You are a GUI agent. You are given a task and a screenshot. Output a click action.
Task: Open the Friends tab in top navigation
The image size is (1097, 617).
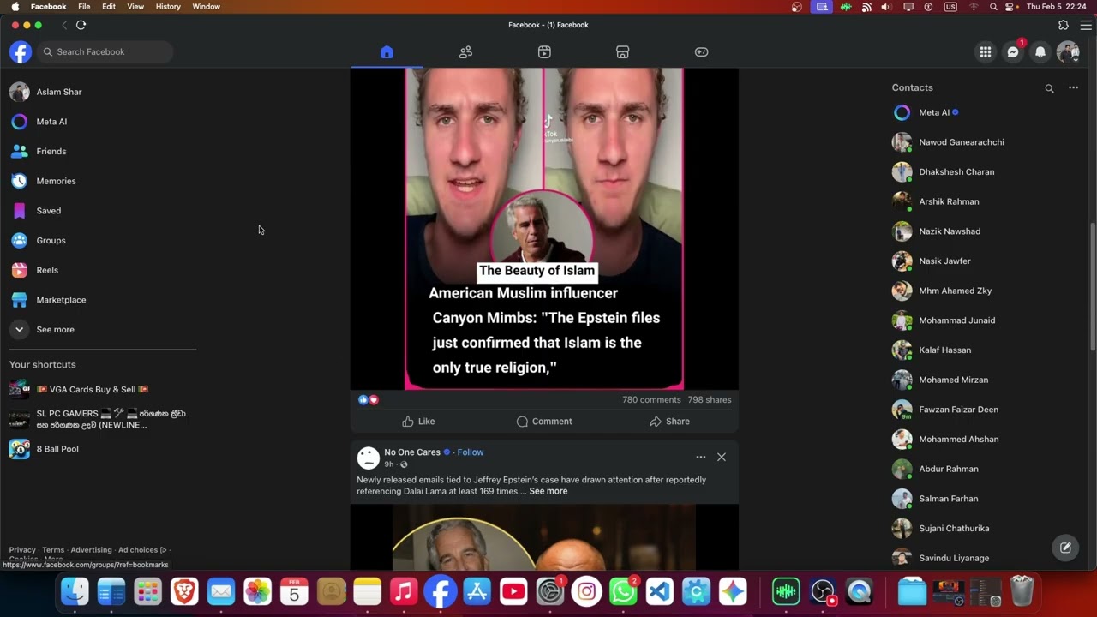click(x=465, y=52)
